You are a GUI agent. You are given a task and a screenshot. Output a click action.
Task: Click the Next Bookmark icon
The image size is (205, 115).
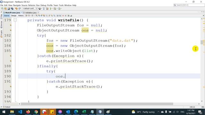pyautogui.click(x=52, y=16)
